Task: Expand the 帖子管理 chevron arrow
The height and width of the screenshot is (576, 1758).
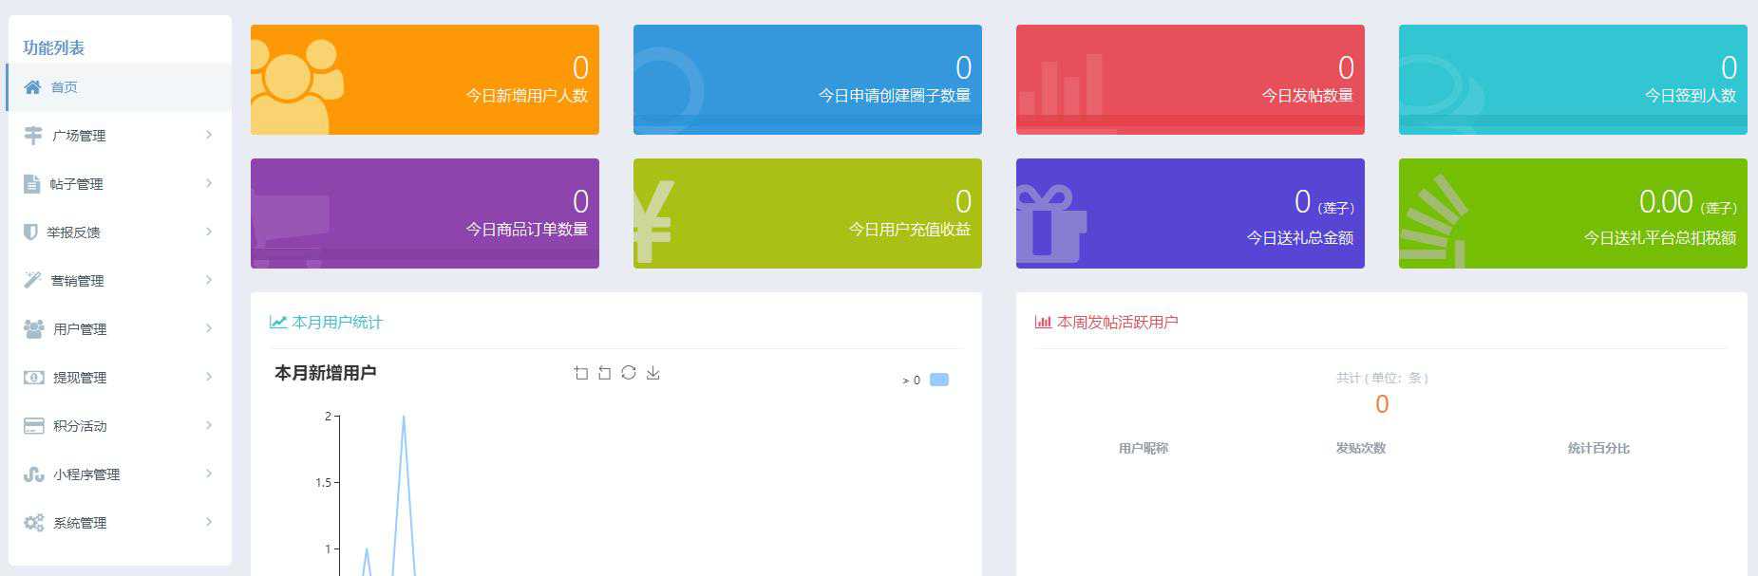Action: [x=209, y=184]
